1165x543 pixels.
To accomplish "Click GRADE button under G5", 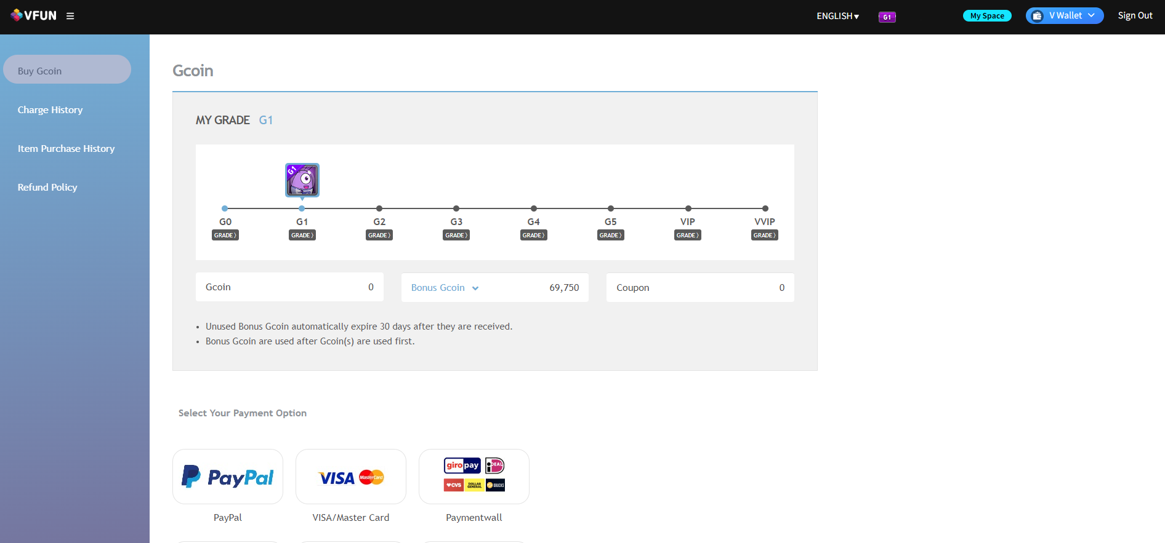I will coord(611,235).
